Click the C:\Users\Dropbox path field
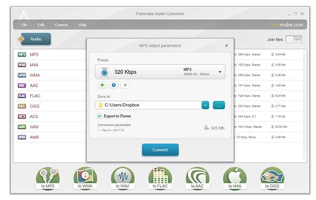 coord(148,105)
